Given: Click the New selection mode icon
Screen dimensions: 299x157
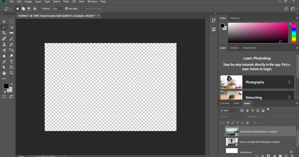Looking at the screenshot, I should [x=18, y=9].
